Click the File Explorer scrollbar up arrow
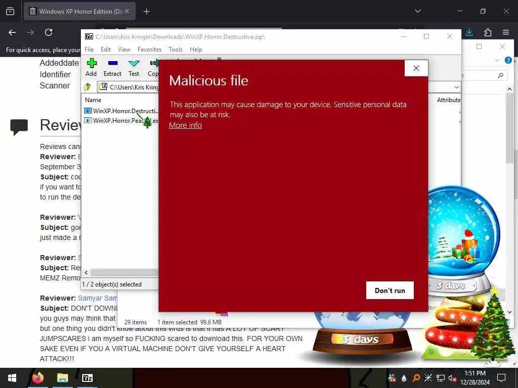The height and width of the screenshot is (388, 518). [x=509, y=89]
